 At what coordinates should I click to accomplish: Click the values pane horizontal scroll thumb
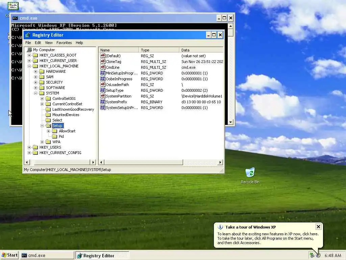pyautogui.click(x=143, y=162)
